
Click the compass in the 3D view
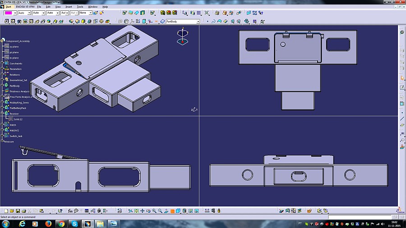tap(183, 36)
